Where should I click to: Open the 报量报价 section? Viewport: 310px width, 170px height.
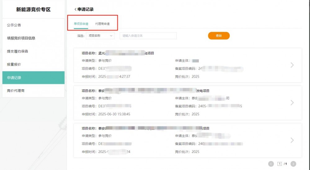[x=14, y=65]
